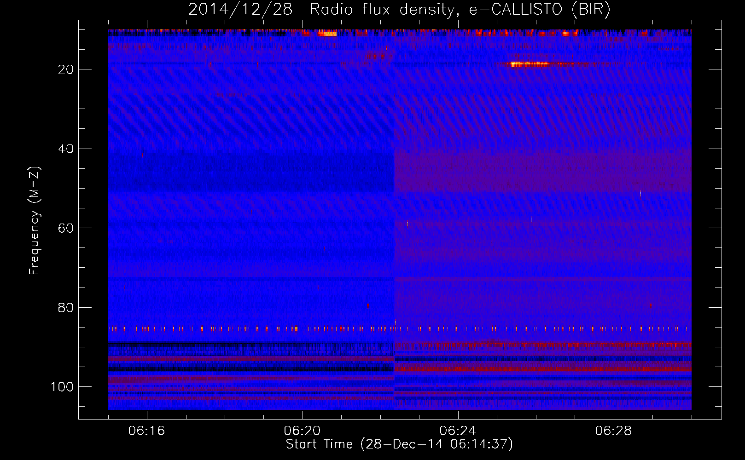Click the time tick label 06:24
This screenshot has width=745, height=460.
pyautogui.click(x=458, y=431)
